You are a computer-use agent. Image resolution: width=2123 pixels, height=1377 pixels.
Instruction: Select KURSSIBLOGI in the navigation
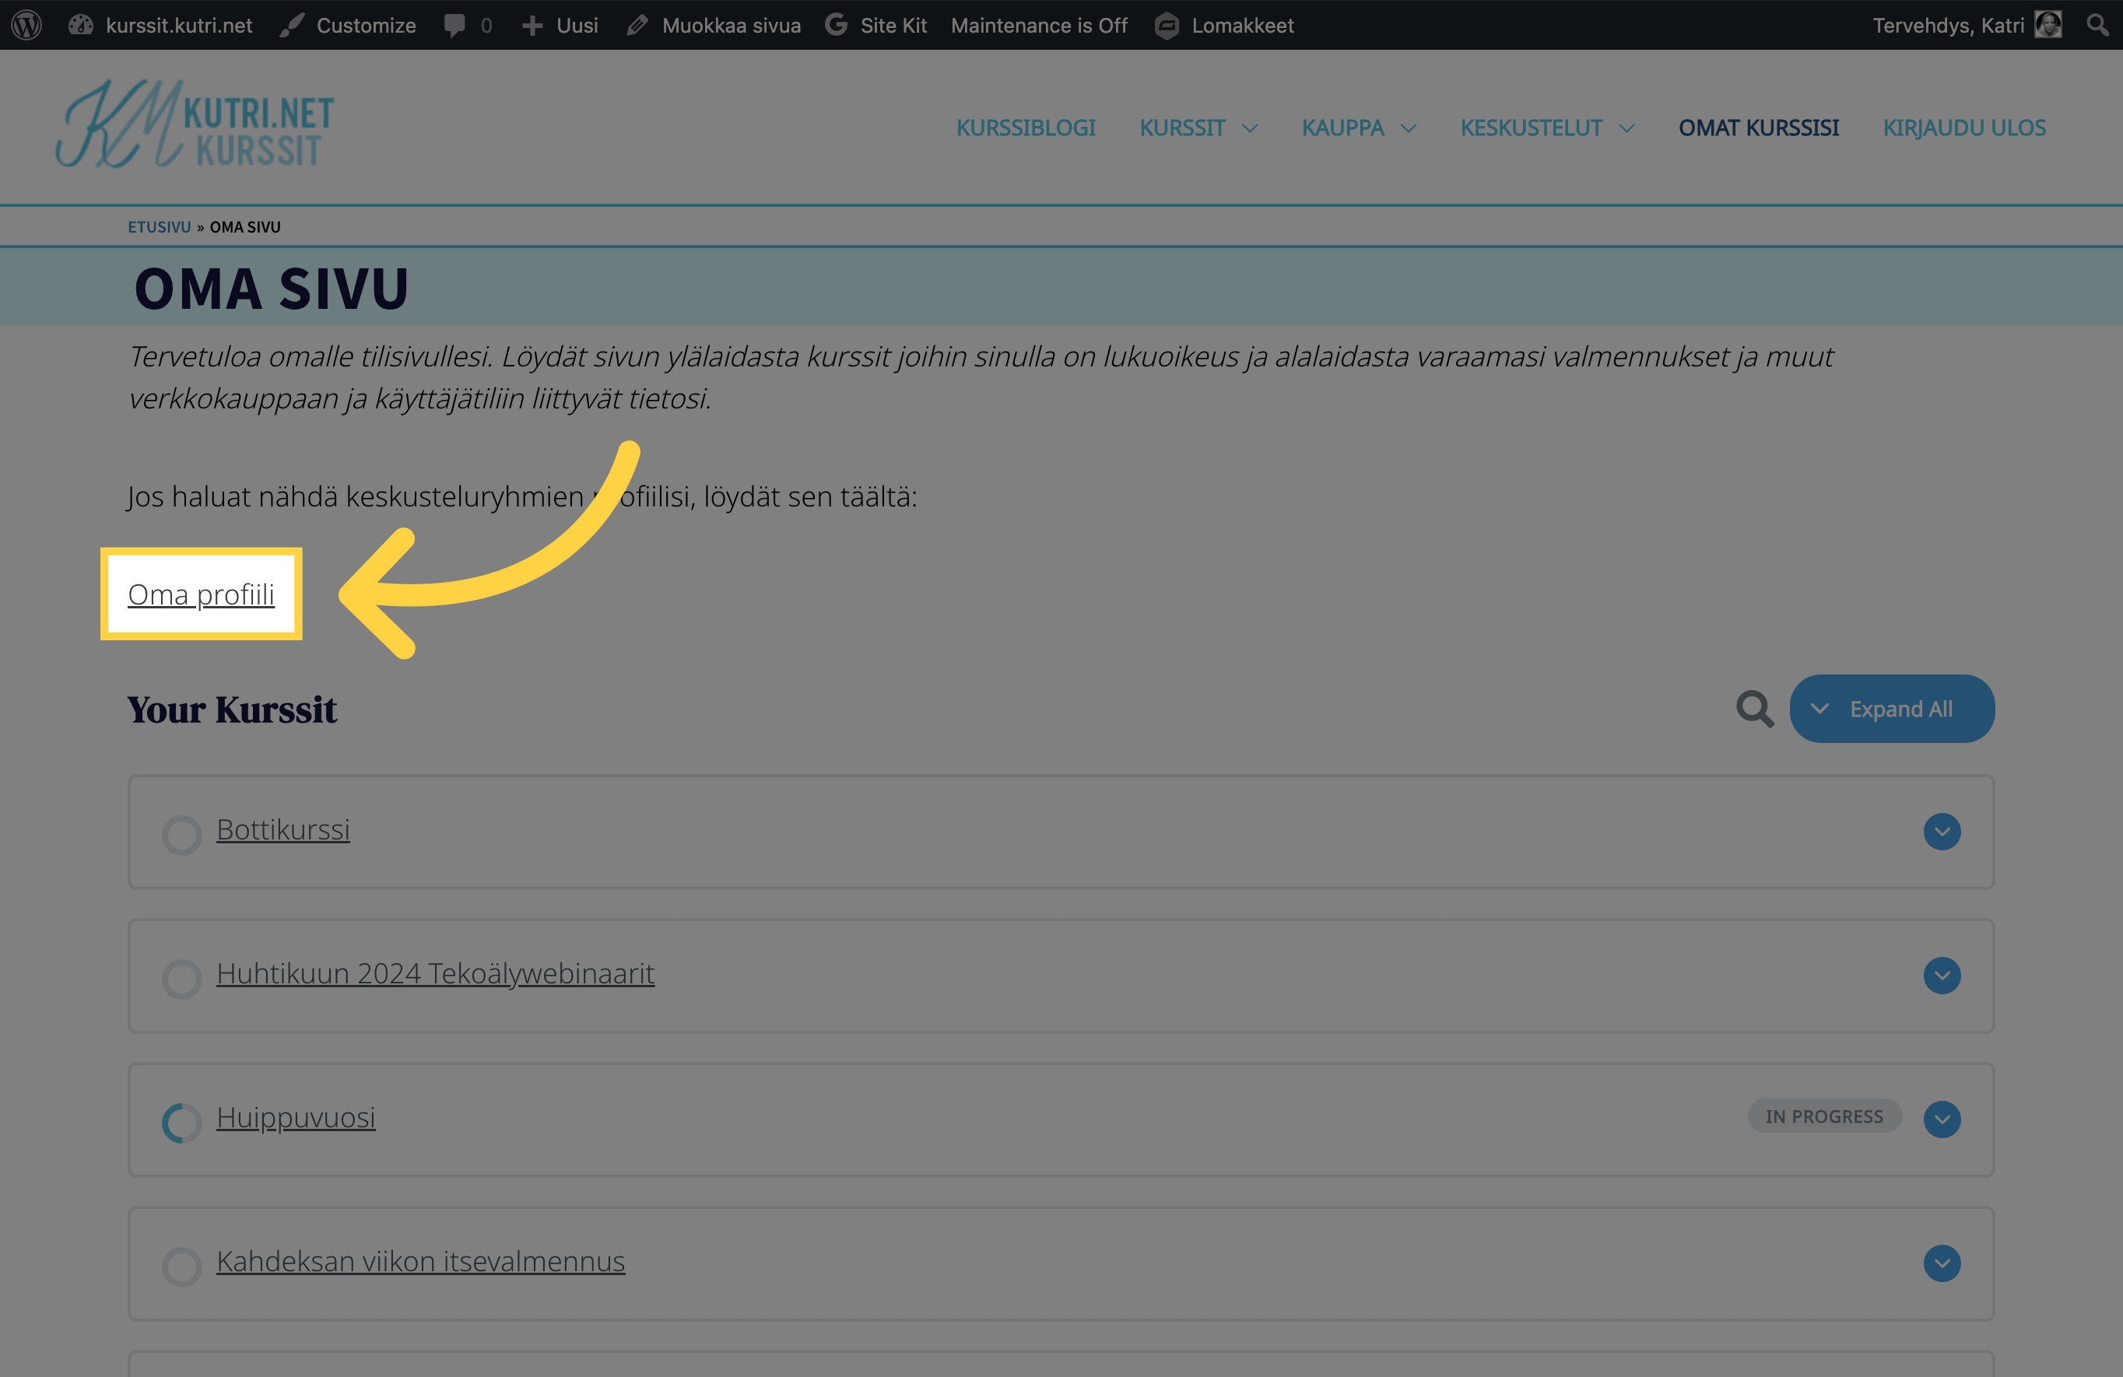1026,128
